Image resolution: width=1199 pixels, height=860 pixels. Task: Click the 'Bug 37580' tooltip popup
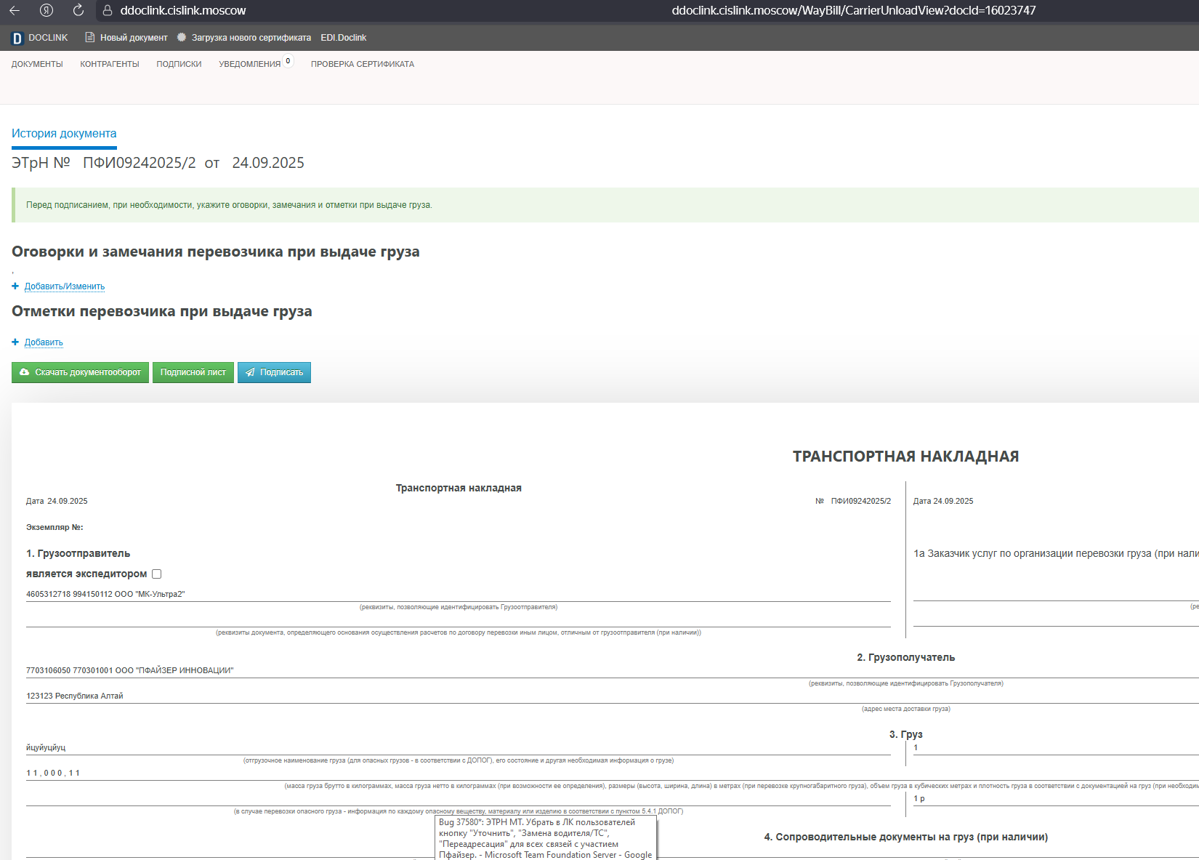tap(546, 837)
